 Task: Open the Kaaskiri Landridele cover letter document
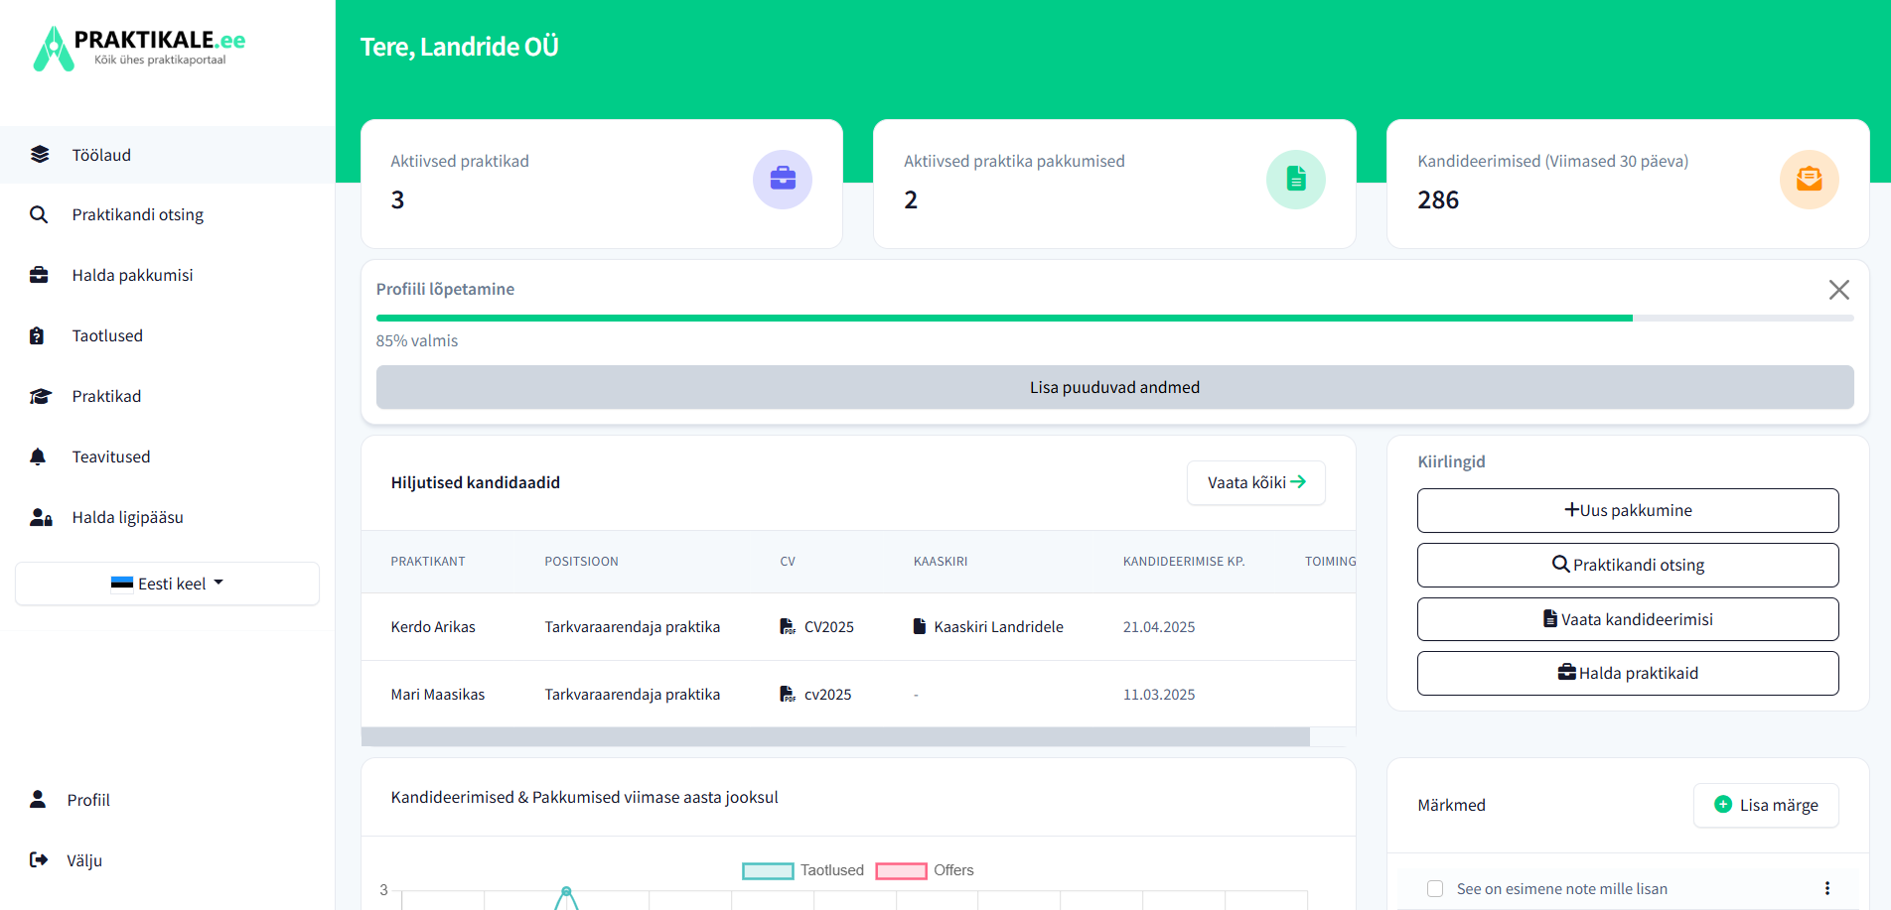click(988, 627)
